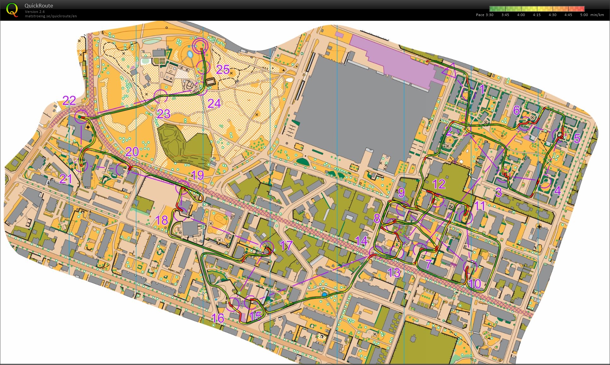Click the Pace 3:30 legend label
The image size is (610, 365).
tap(485, 15)
